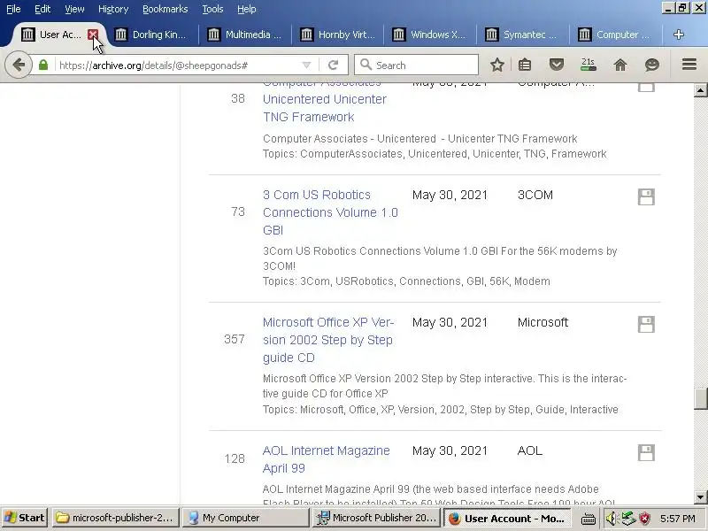The image size is (708, 531).
Task: Open My Computer taskbar button
Action: click(x=246, y=518)
